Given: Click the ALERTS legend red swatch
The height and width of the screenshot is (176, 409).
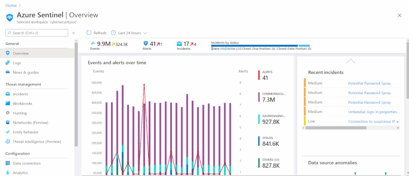Looking at the screenshot, I should (x=259, y=75).
